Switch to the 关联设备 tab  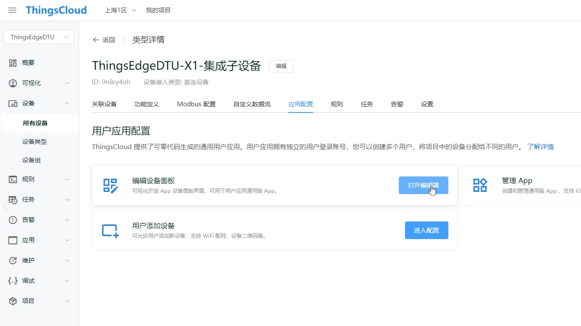pyautogui.click(x=104, y=104)
